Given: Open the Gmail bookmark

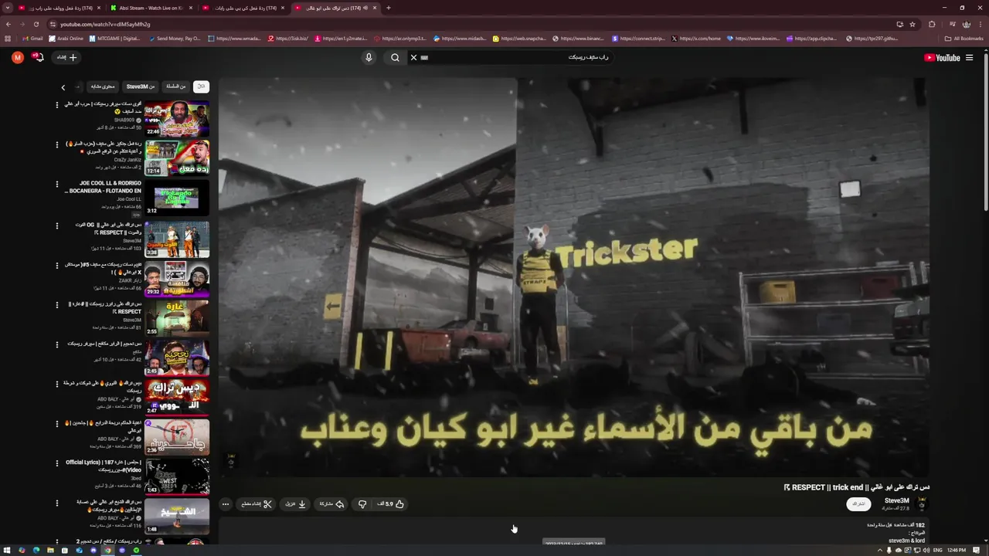Looking at the screenshot, I should click(33, 39).
